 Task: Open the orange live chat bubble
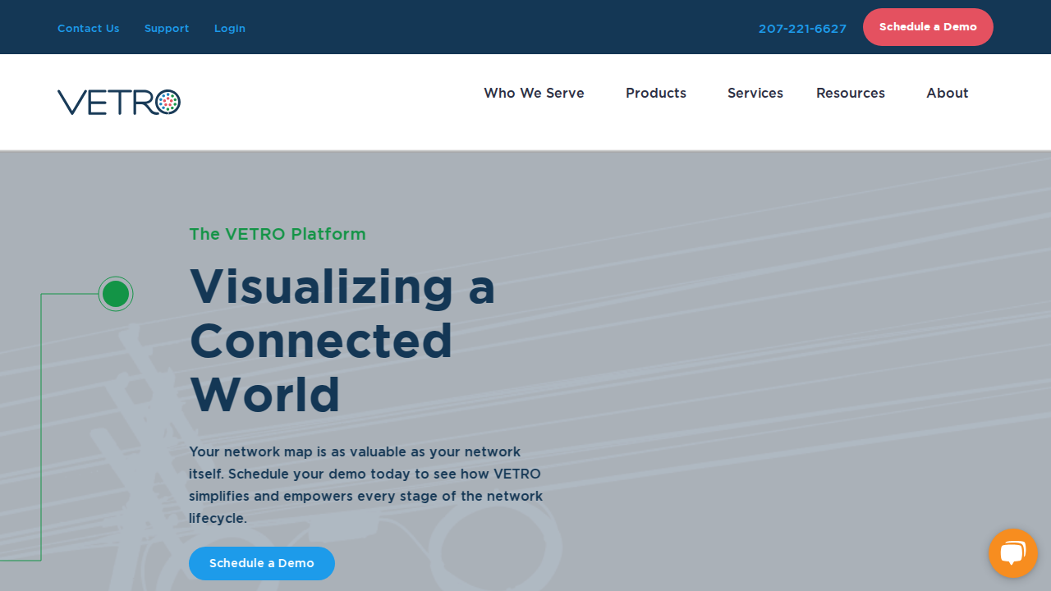(1012, 553)
